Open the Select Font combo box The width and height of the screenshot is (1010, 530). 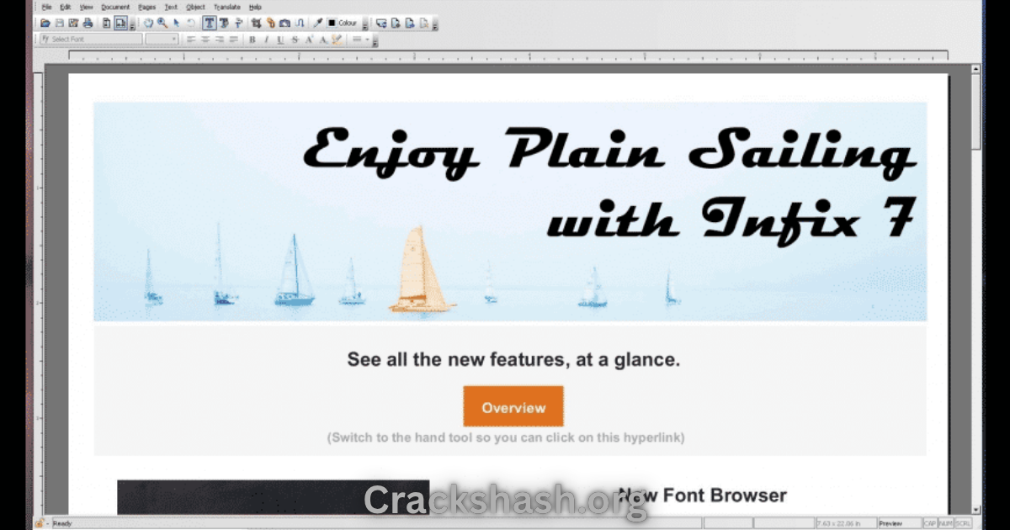91,39
